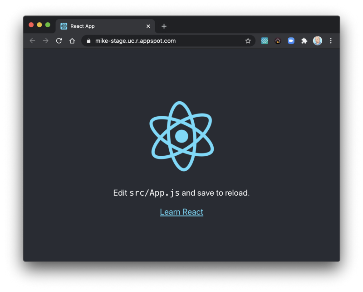Click the browser back arrow
Image resolution: width=363 pixels, height=292 pixels.
pyautogui.click(x=32, y=41)
